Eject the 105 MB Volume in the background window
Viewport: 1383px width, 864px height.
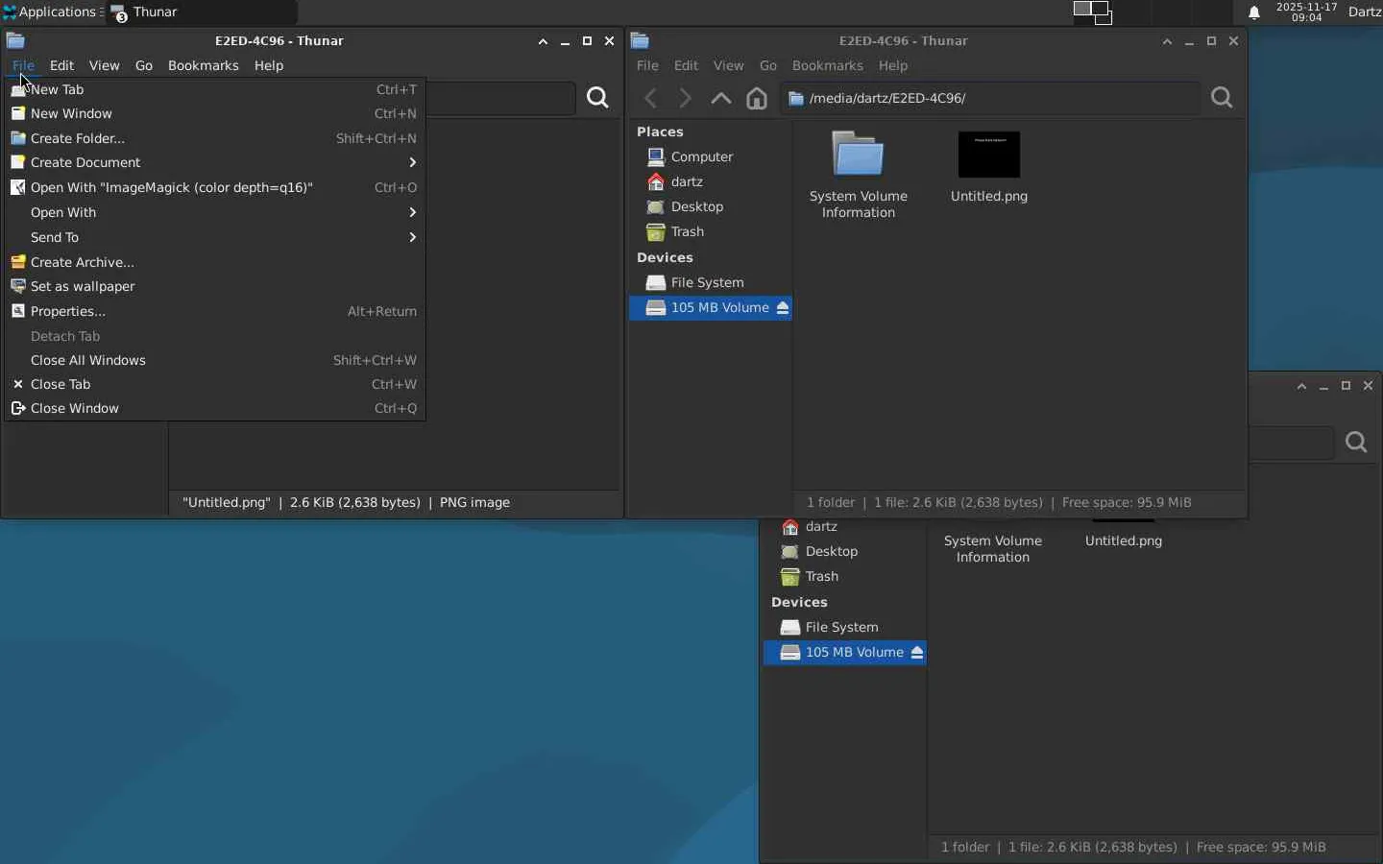[917, 653]
